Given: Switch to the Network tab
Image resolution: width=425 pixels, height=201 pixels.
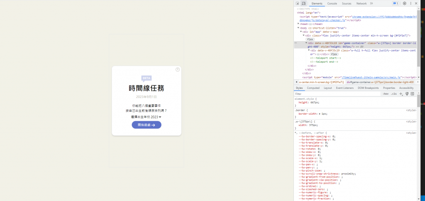Looking at the screenshot, I should (361, 3).
